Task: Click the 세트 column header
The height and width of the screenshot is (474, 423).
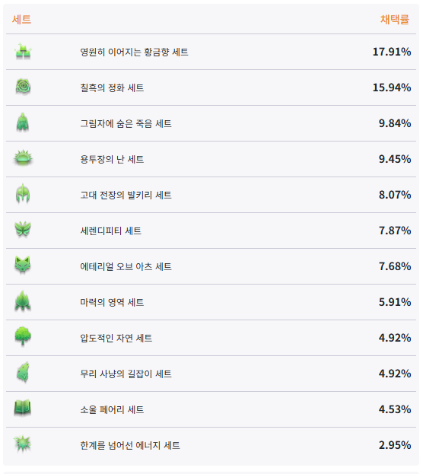Action: tap(22, 19)
